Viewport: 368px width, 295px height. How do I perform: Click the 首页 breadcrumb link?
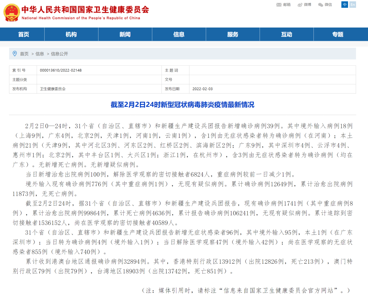pos(24,54)
